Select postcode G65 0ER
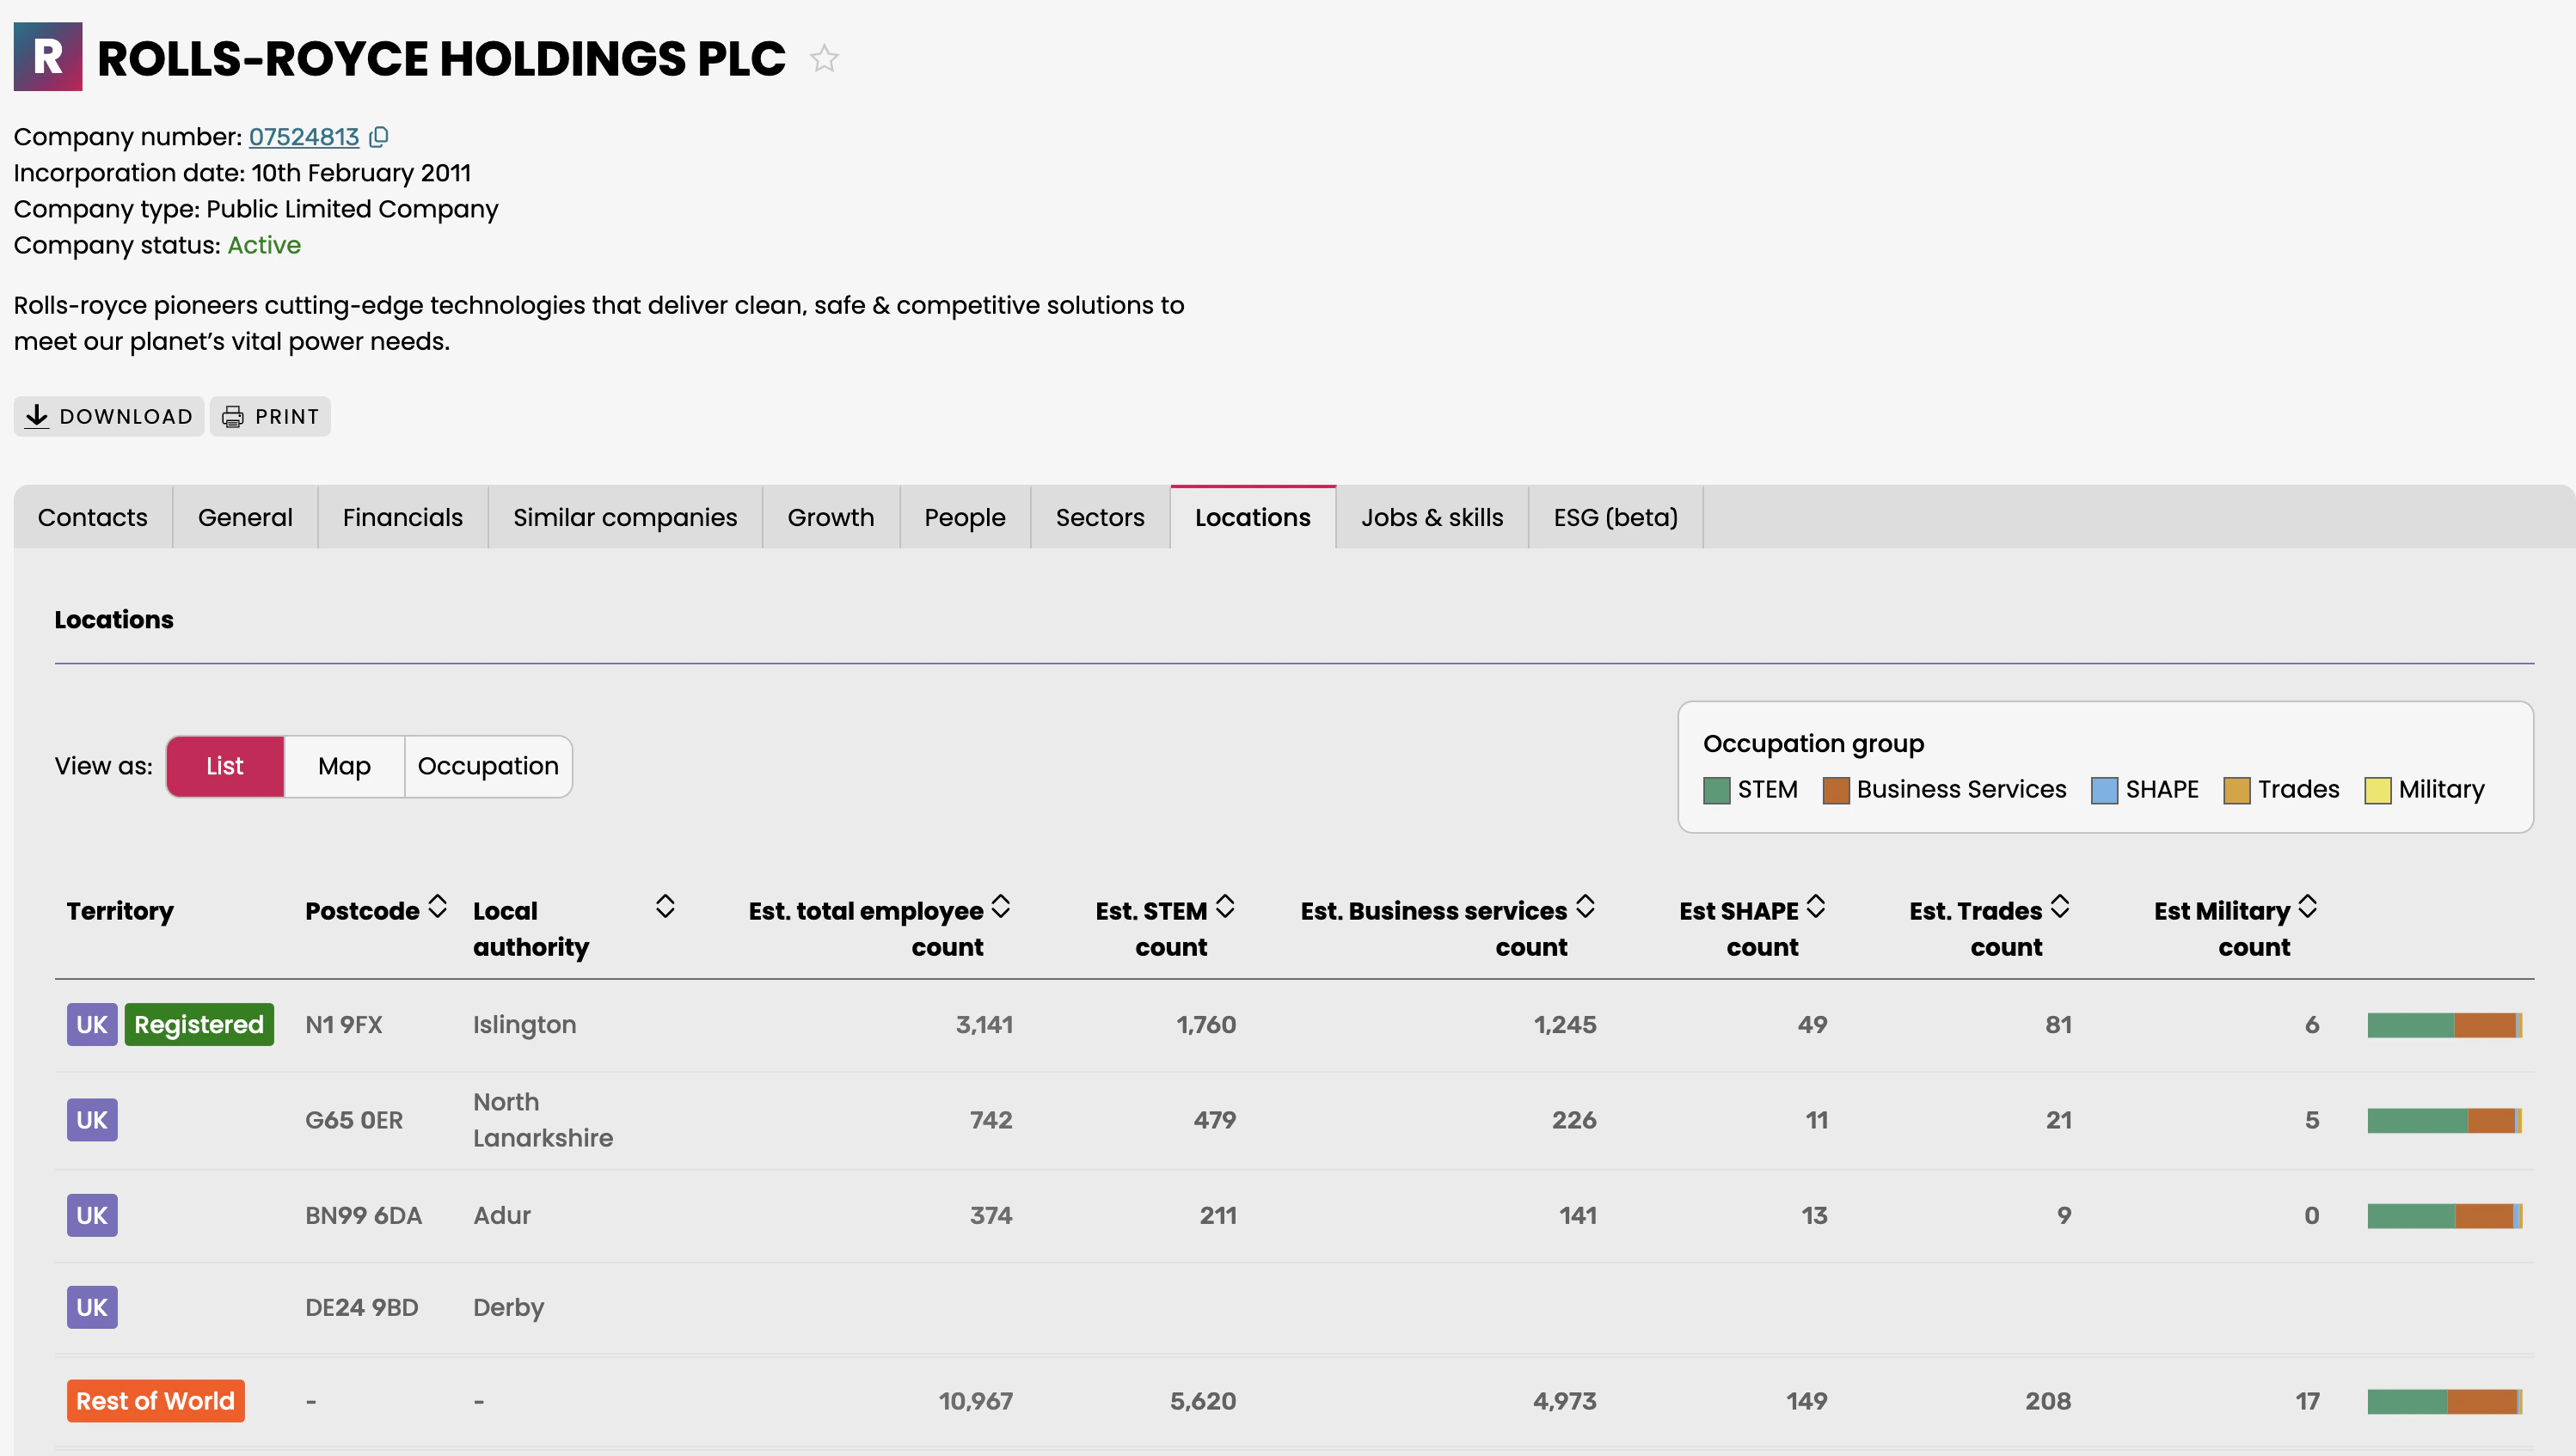2576x1456 pixels. (x=354, y=1120)
